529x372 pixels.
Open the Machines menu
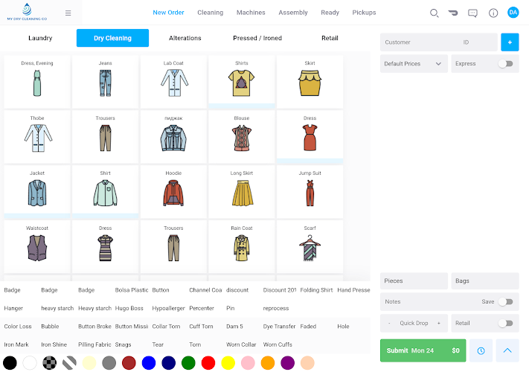click(x=251, y=13)
